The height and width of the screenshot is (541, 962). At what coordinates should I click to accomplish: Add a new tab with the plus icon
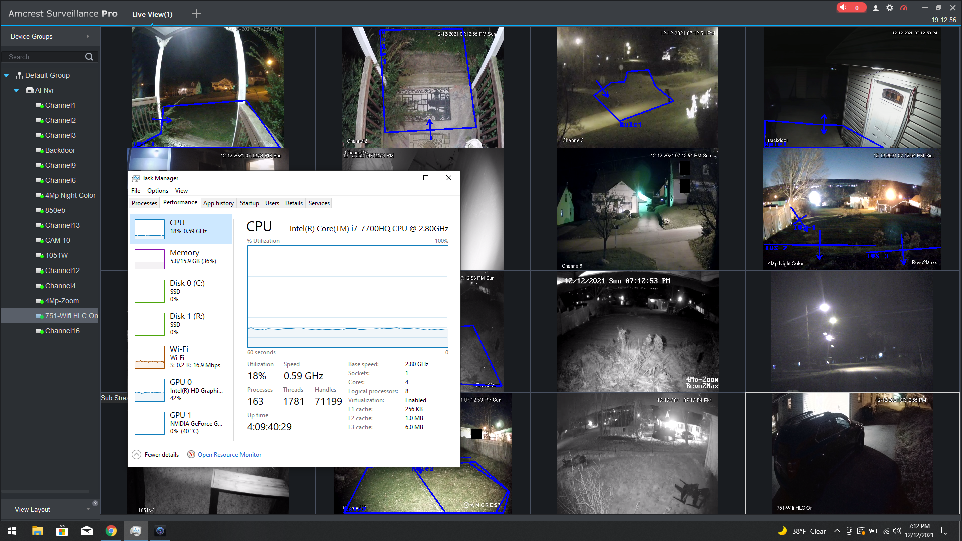196,14
